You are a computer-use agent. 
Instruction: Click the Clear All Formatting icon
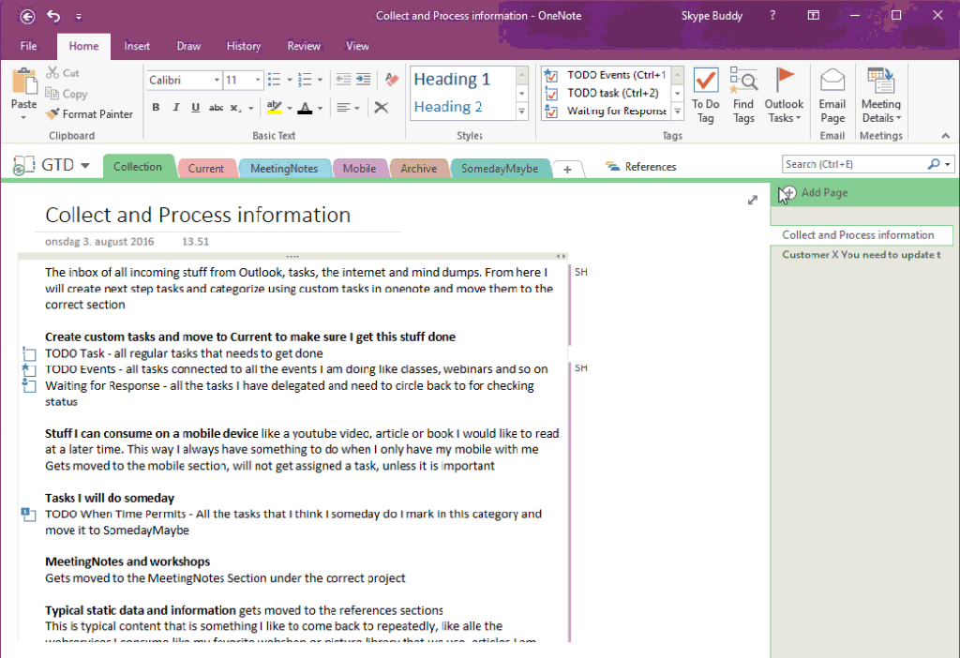click(381, 108)
